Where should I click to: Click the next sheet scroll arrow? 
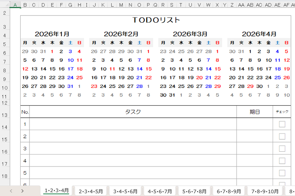coord(22,191)
